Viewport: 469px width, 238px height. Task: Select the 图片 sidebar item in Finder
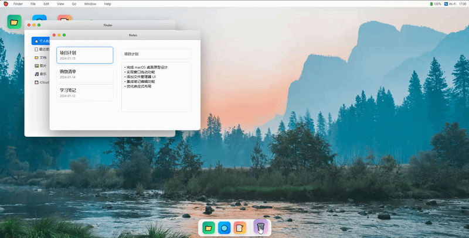click(x=41, y=66)
